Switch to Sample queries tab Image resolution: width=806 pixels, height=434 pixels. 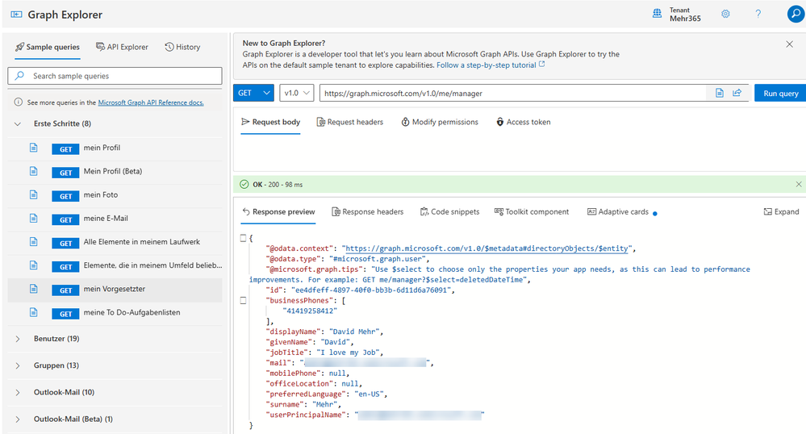click(48, 47)
